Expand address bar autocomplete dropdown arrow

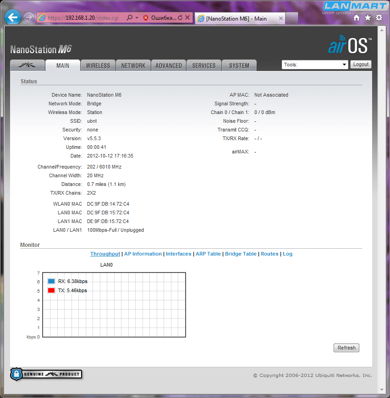tap(137, 17)
